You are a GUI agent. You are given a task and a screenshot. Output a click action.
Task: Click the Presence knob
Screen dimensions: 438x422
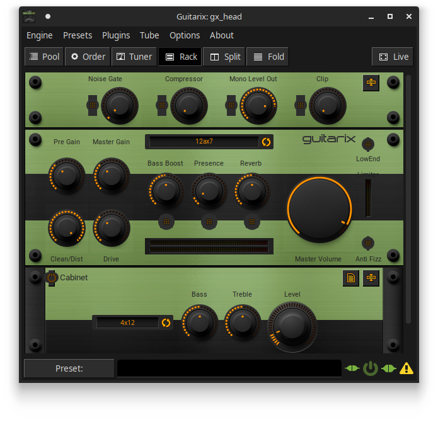[209, 191]
